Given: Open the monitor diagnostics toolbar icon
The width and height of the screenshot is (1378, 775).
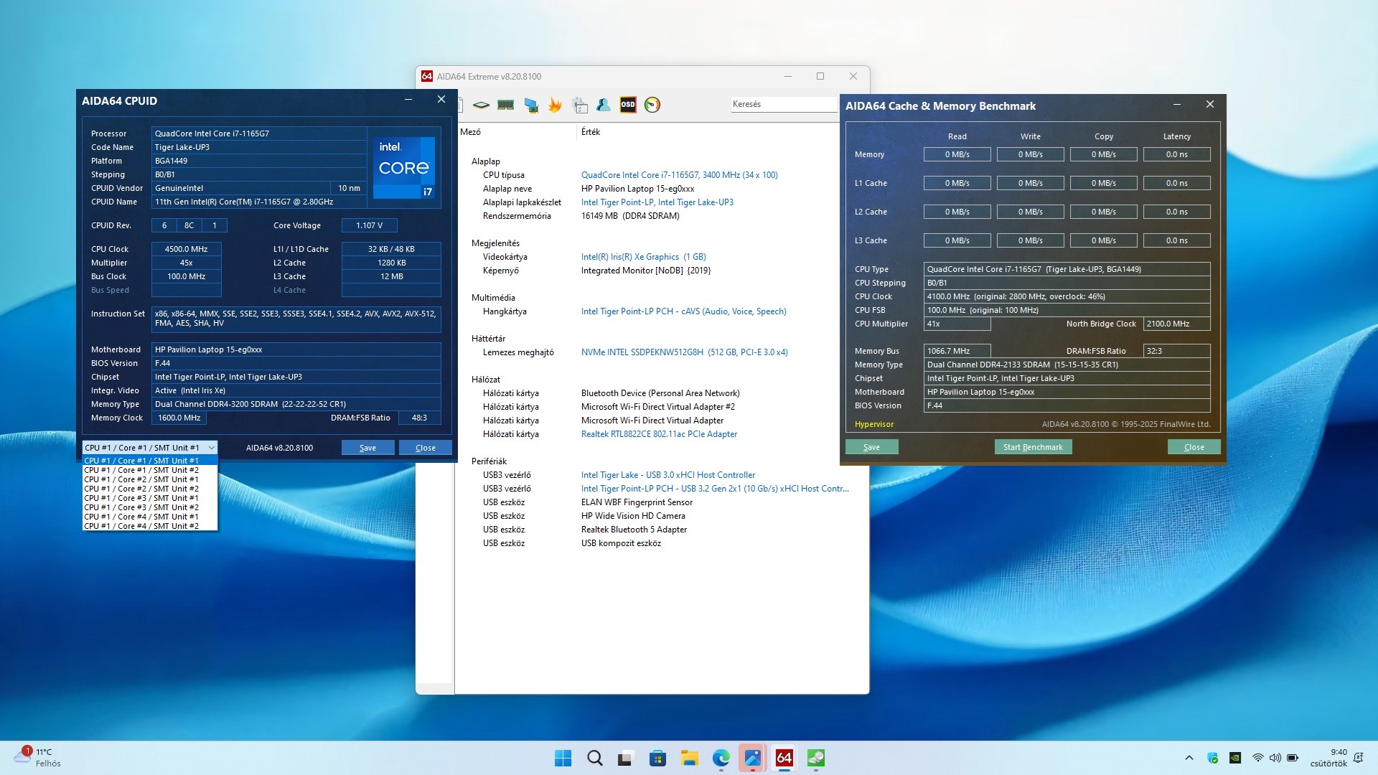Looking at the screenshot, I should (531, 105).
